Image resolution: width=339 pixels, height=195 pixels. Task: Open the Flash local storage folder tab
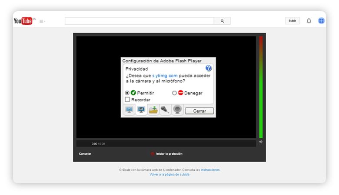point(153,110)
